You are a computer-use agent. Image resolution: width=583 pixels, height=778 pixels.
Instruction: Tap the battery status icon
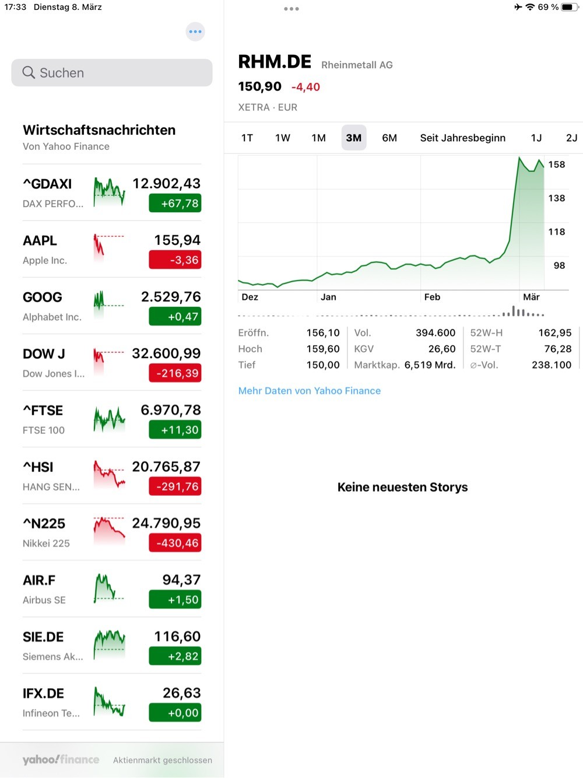tap(570, 7)
